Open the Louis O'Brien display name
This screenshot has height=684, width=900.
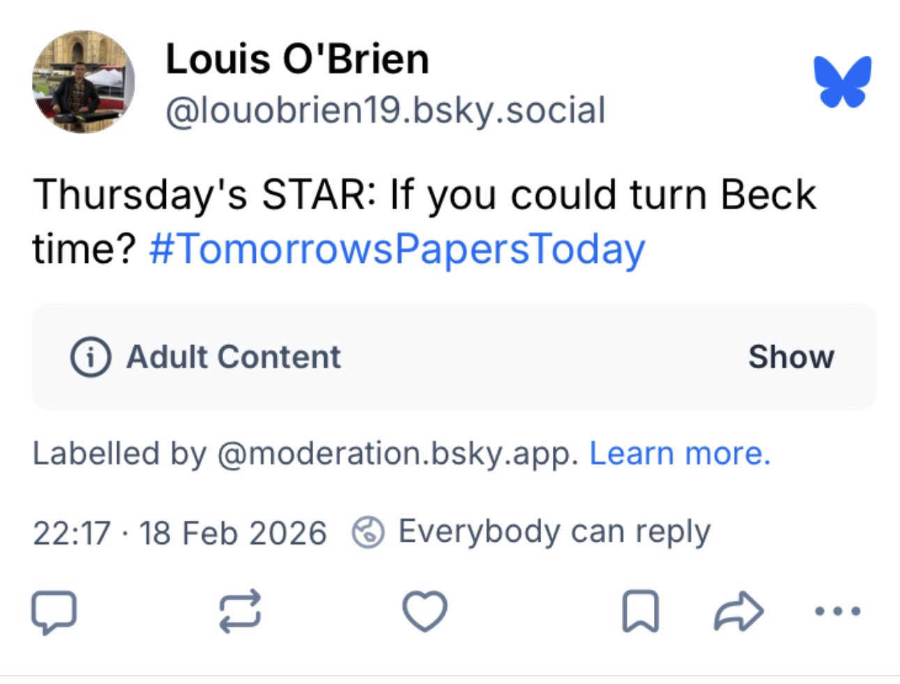[297, 59]
